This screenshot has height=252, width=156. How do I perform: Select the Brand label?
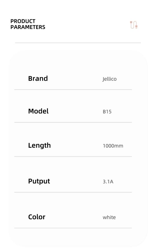click(38, 79)
